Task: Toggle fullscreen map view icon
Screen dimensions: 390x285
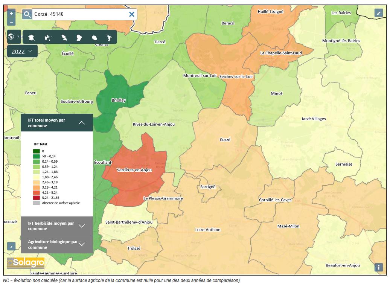Action: (x=378, y=13)
